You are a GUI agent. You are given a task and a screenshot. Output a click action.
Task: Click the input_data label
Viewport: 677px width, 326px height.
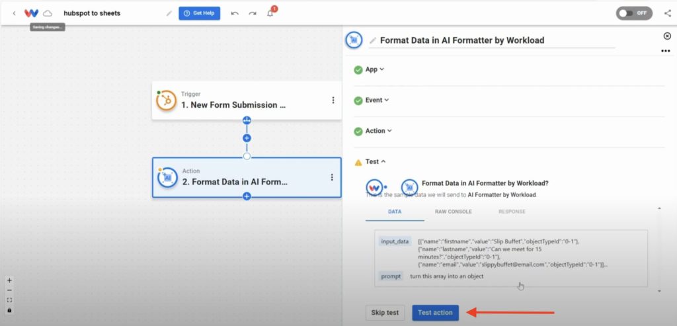[x=395, y=241]
